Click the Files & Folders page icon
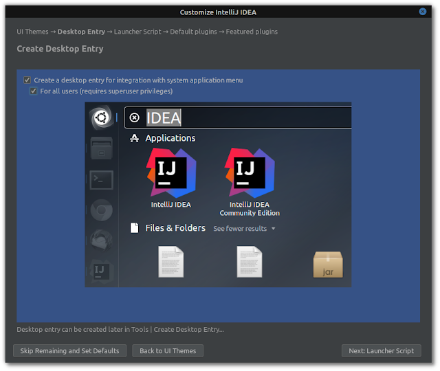This screenshot has width=440, height=371. 135,228
